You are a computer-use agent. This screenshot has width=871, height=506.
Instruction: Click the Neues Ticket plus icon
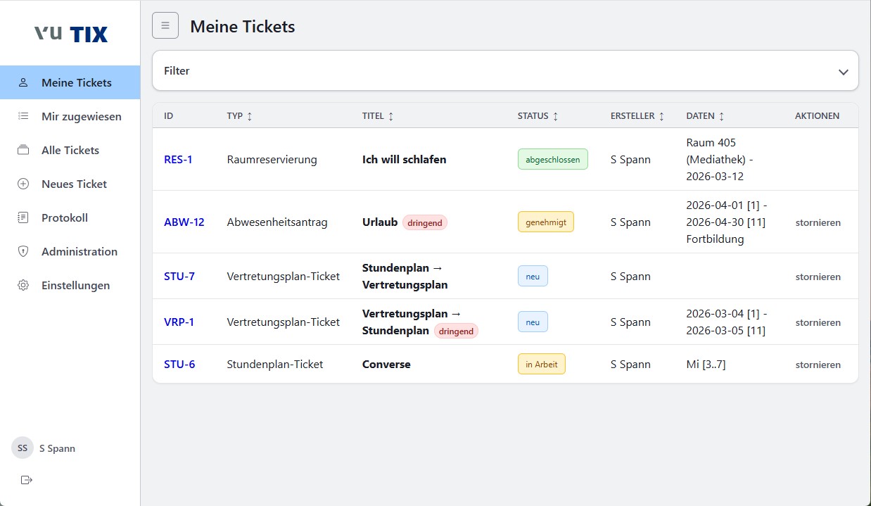tap(23, 184)
